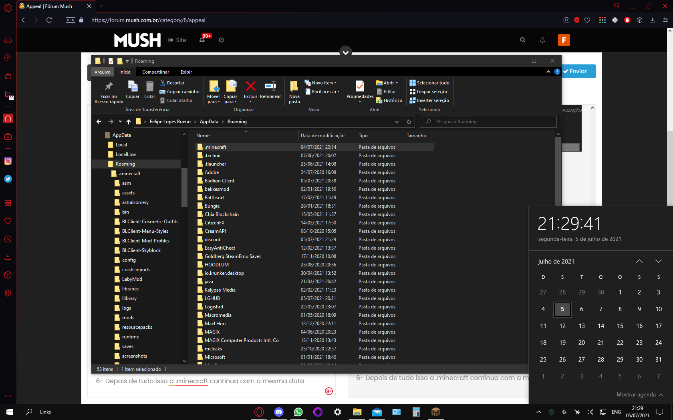Toggle the VPN badge in address bar
673x420 pixels.
point(71,20)
